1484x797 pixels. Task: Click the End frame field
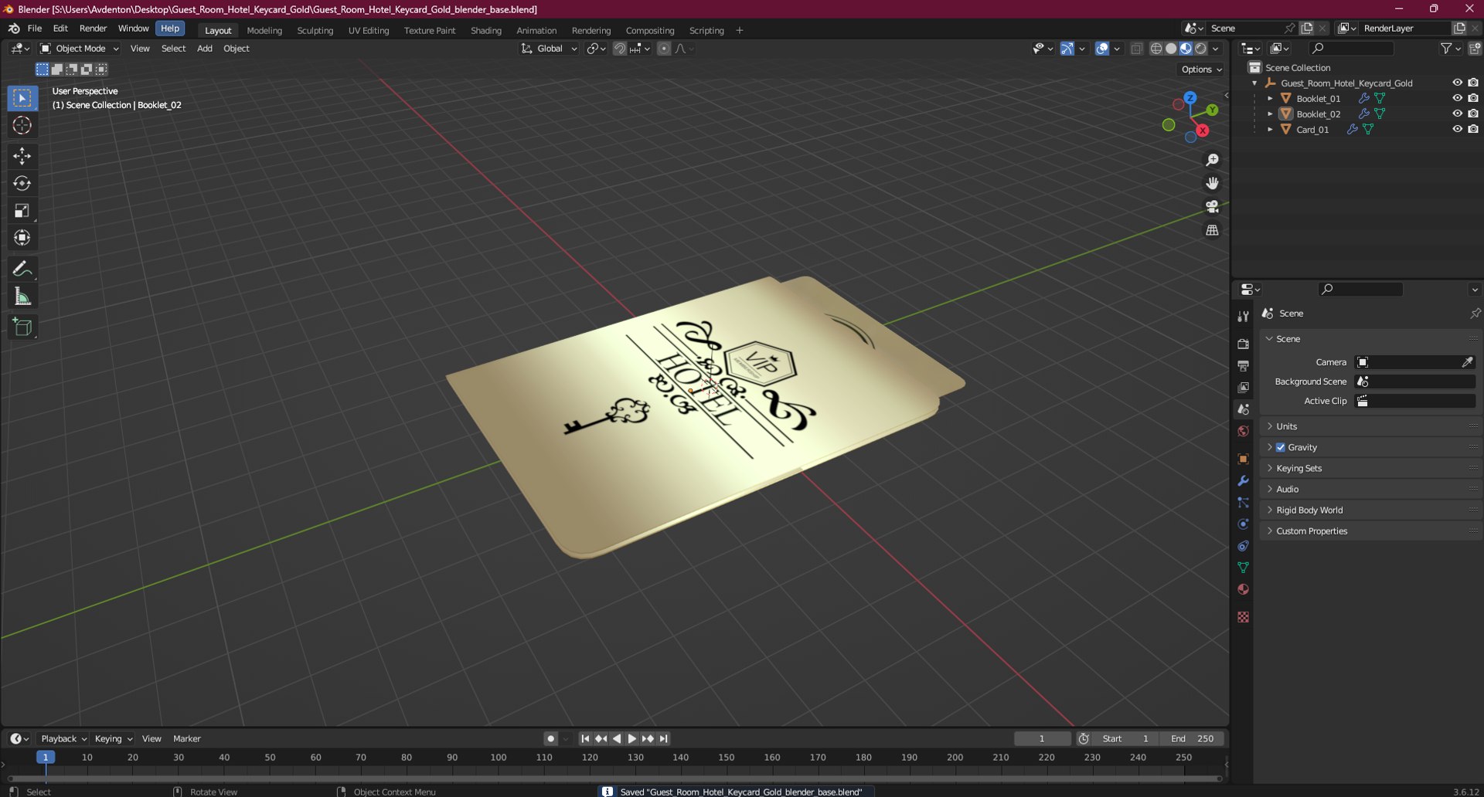1191,739
